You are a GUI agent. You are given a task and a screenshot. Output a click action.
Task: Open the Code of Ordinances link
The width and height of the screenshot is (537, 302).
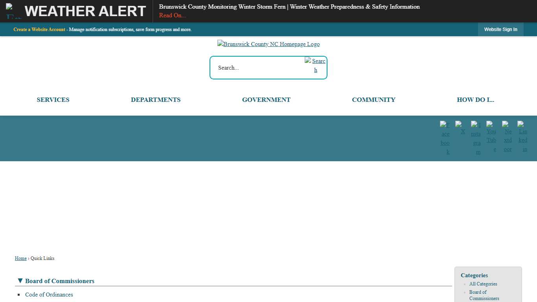pos(49,295)
